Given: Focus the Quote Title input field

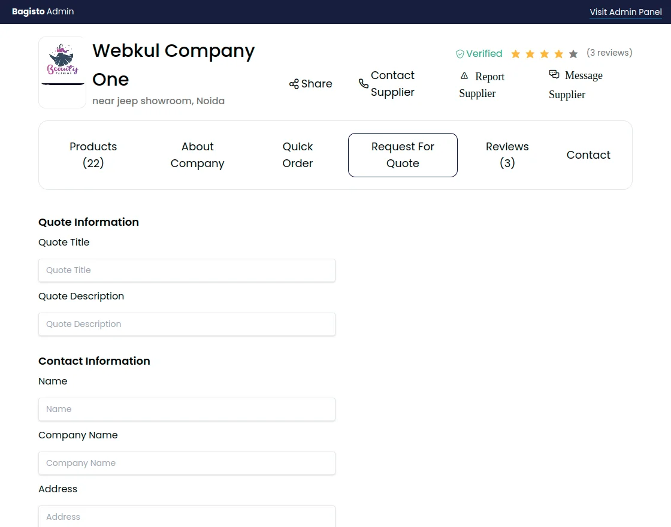Looking at the screenshot, I should 187,270.
